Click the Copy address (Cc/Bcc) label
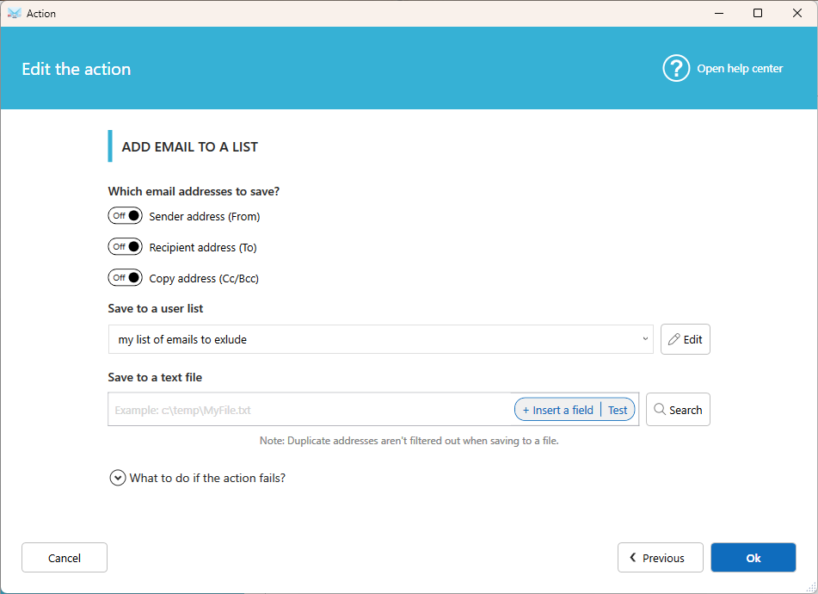The height and width of the screenshot is (594, 818). tap(204, 278)
